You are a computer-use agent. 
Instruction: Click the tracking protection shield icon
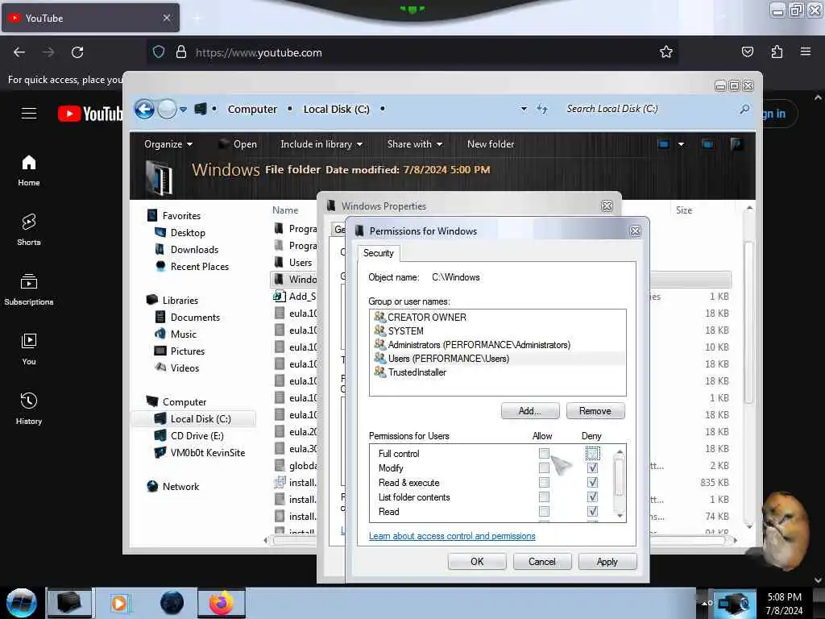[159, 52]
